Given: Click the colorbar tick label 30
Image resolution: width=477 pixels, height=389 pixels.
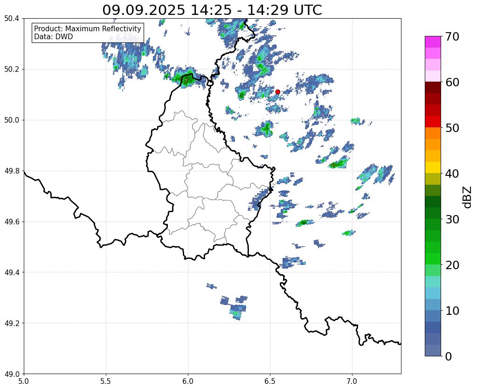Looking at the screenshot, I should tap(452, 219).
